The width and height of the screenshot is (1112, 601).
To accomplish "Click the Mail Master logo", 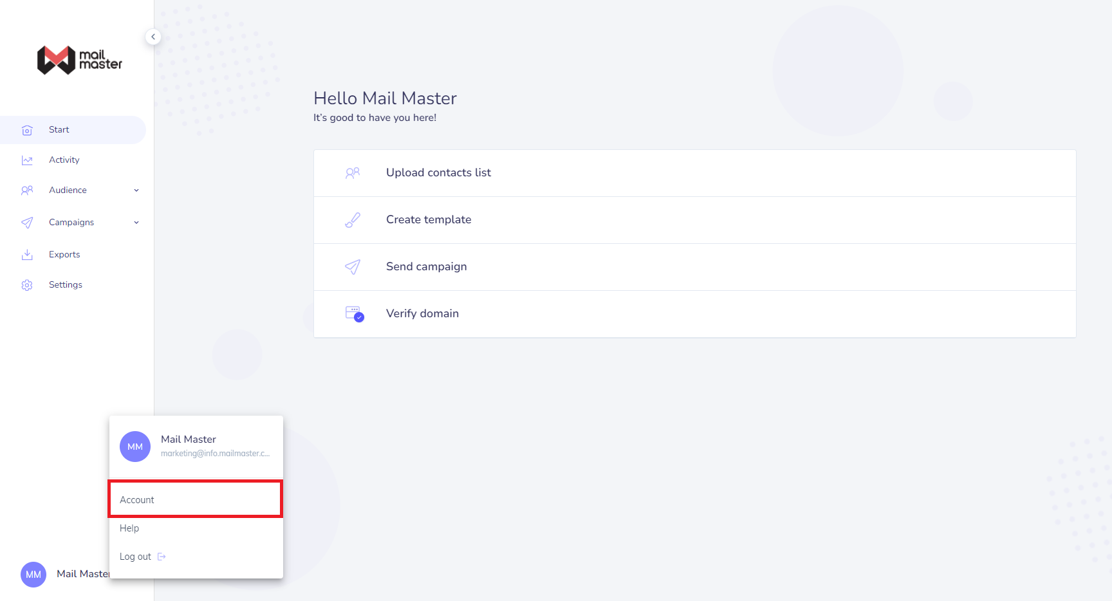I will click(x=80, y=60).
